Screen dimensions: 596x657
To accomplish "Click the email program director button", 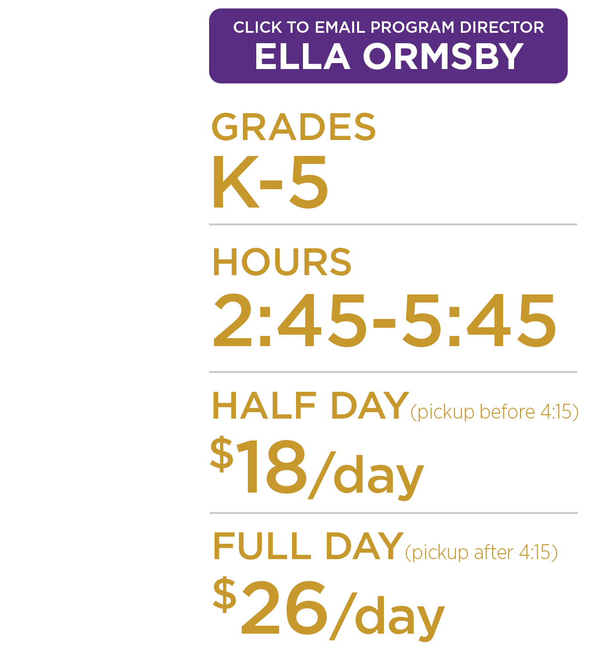I will pyautogui.click(x=388, y=46).
